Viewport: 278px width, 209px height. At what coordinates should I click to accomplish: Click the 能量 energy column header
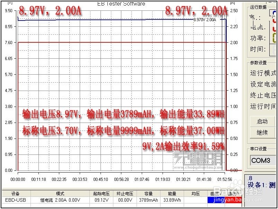coord(172,194)
